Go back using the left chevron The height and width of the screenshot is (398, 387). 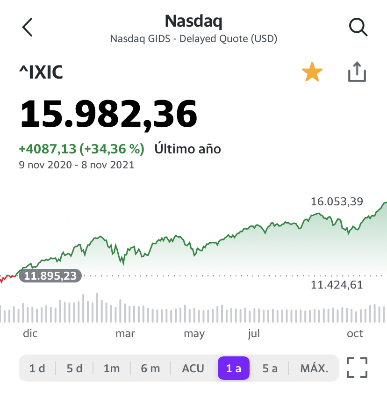point(28,27)
